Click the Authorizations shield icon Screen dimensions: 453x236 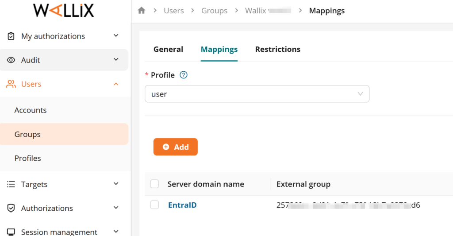click(11, 208)
